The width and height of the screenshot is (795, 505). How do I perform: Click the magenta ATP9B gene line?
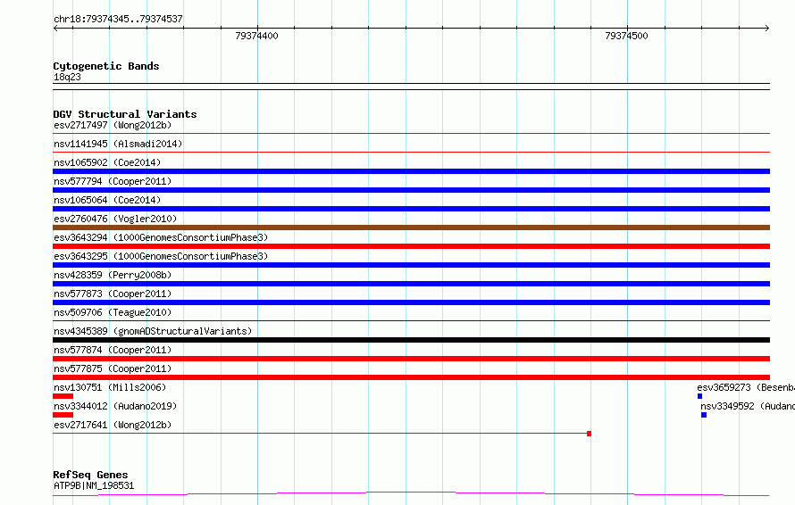[x=411, y=493]
